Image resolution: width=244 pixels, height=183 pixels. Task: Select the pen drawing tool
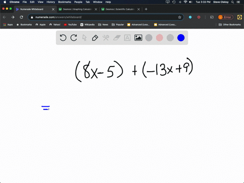click(95, 38)
